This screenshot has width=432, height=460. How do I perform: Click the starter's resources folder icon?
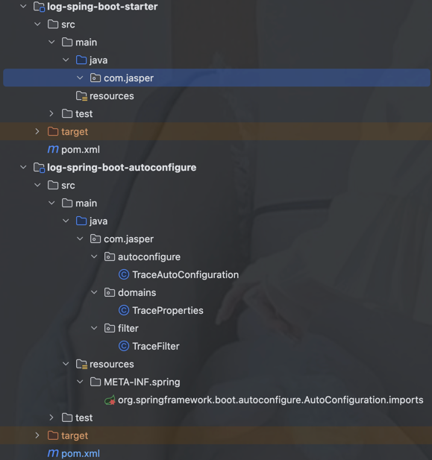click(x=81, y=96)
